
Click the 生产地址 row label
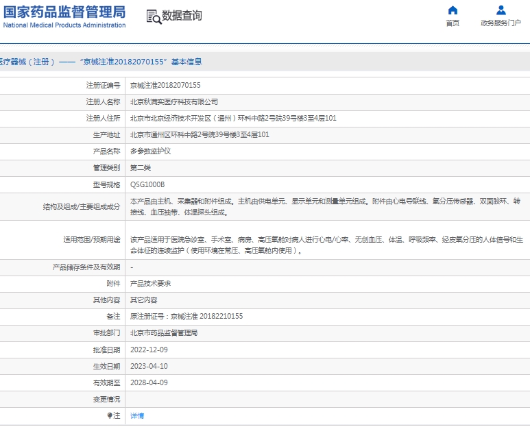tap(106, 135)
